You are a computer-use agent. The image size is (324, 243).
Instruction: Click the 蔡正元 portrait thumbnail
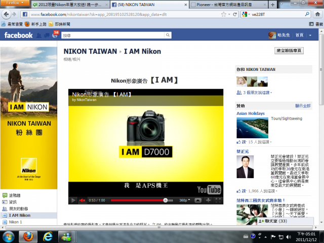coord(245,167)
